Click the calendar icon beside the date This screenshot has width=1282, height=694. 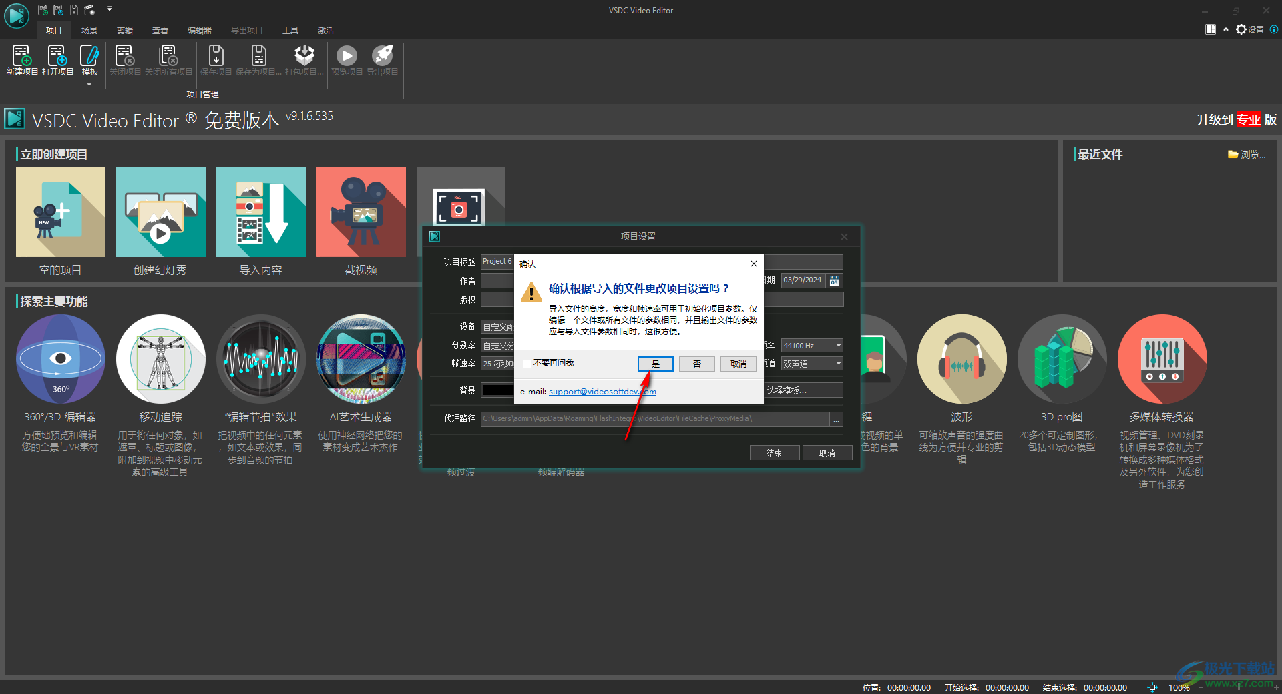pyautogui.click(x=834, y=280)
